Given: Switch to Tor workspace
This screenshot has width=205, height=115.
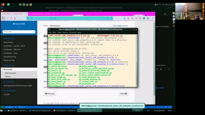Looking at the screenshot, I should tap(148, 111).
